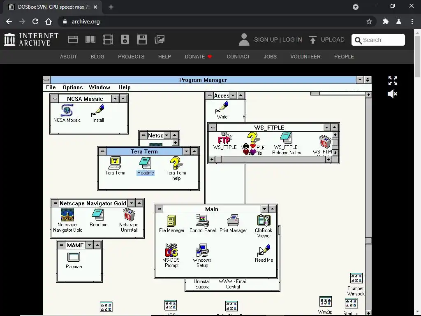Image resolution: width=421 pixels, height=316 pixels.
Task: Open Program Manager Options menu
Action: point(72,87)
